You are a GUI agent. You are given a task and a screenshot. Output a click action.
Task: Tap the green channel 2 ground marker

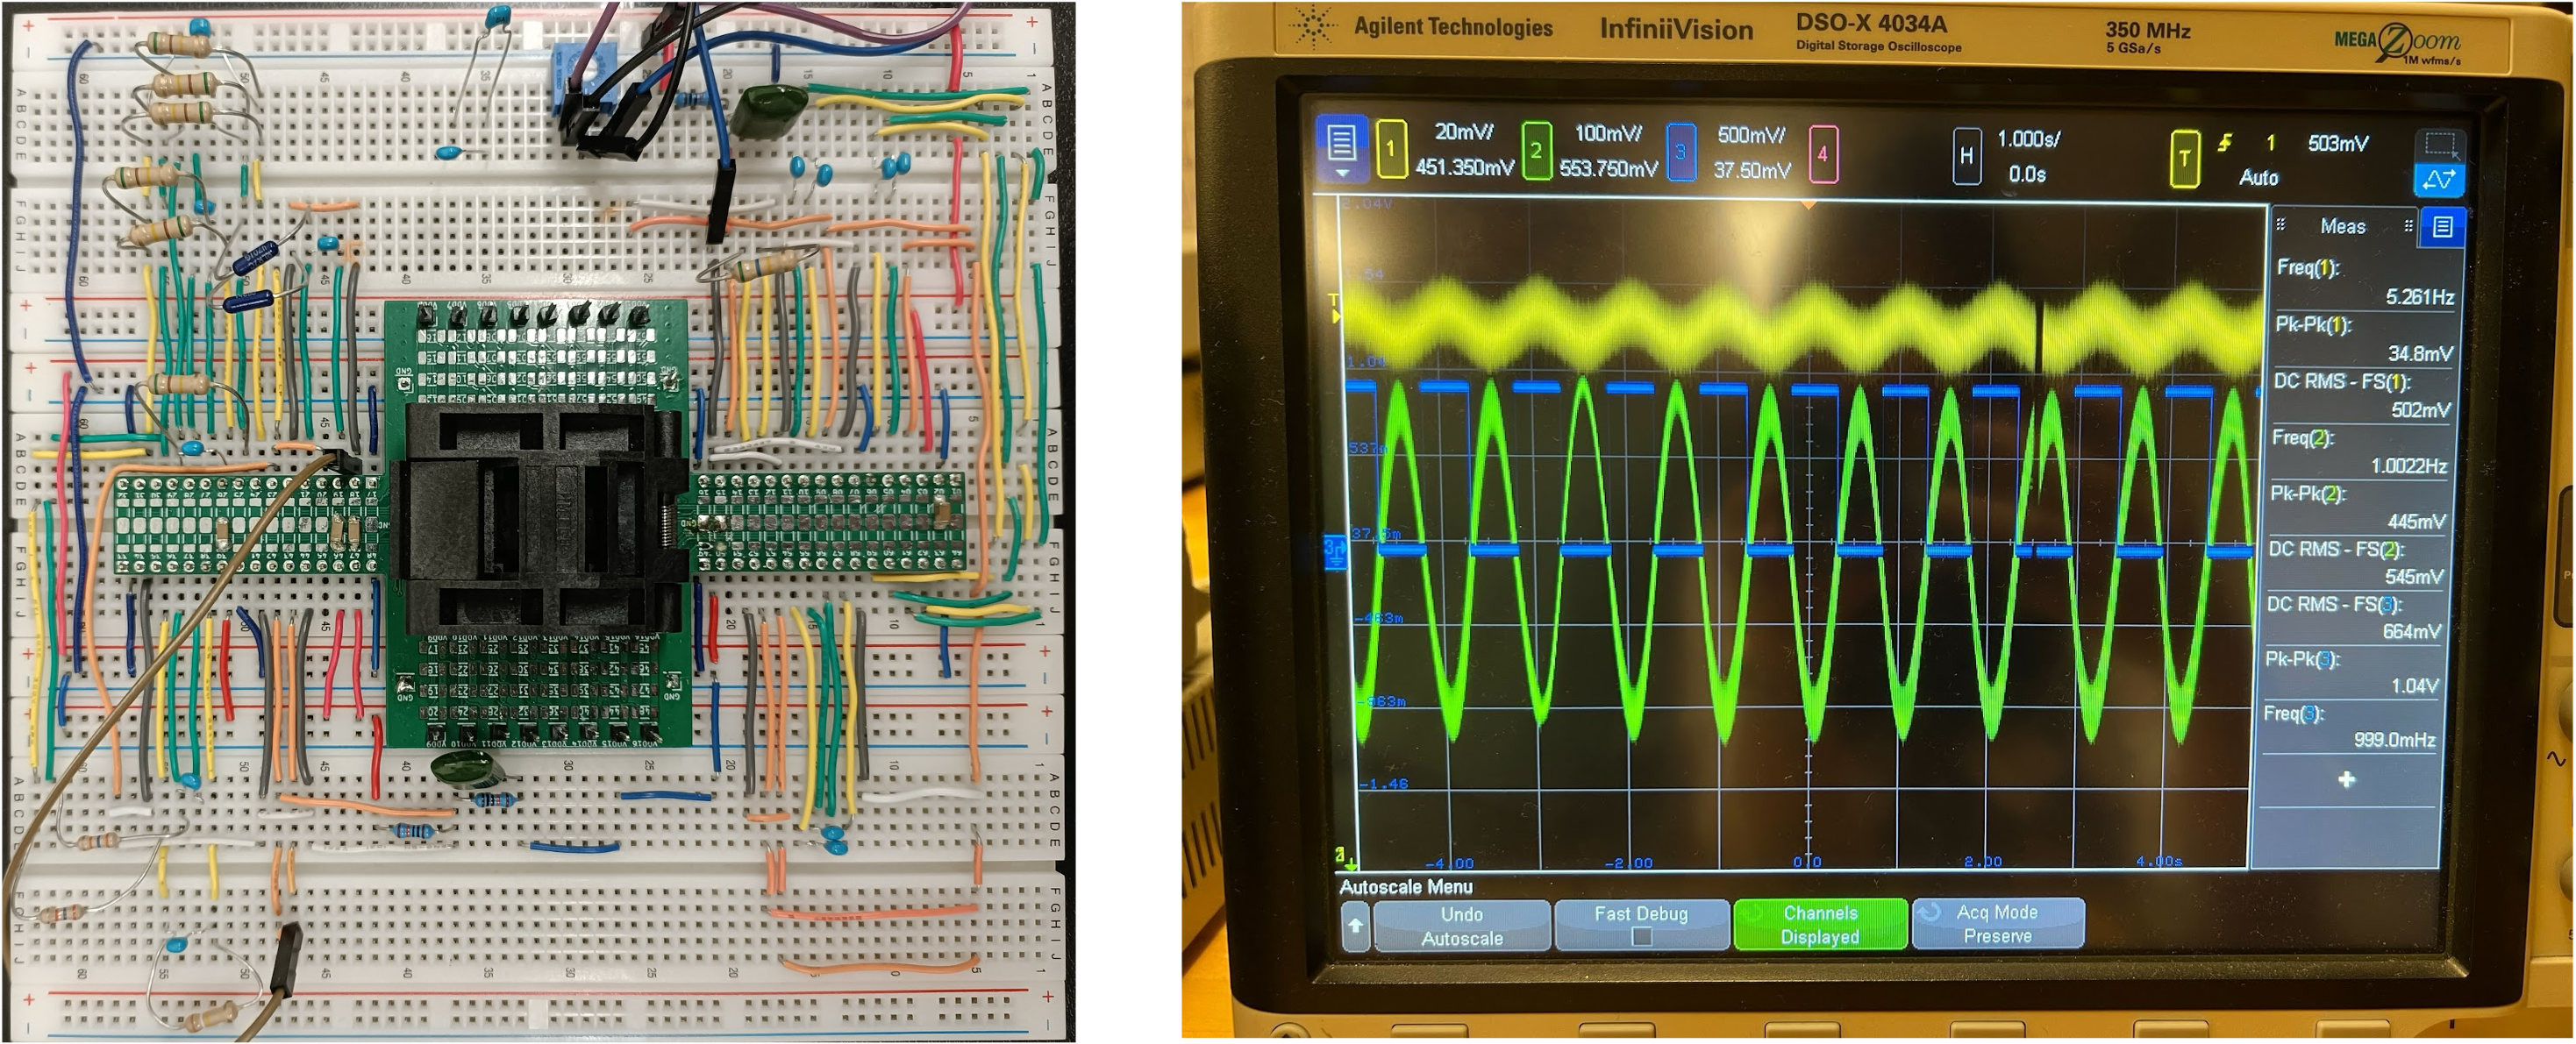click(1346, 857)
